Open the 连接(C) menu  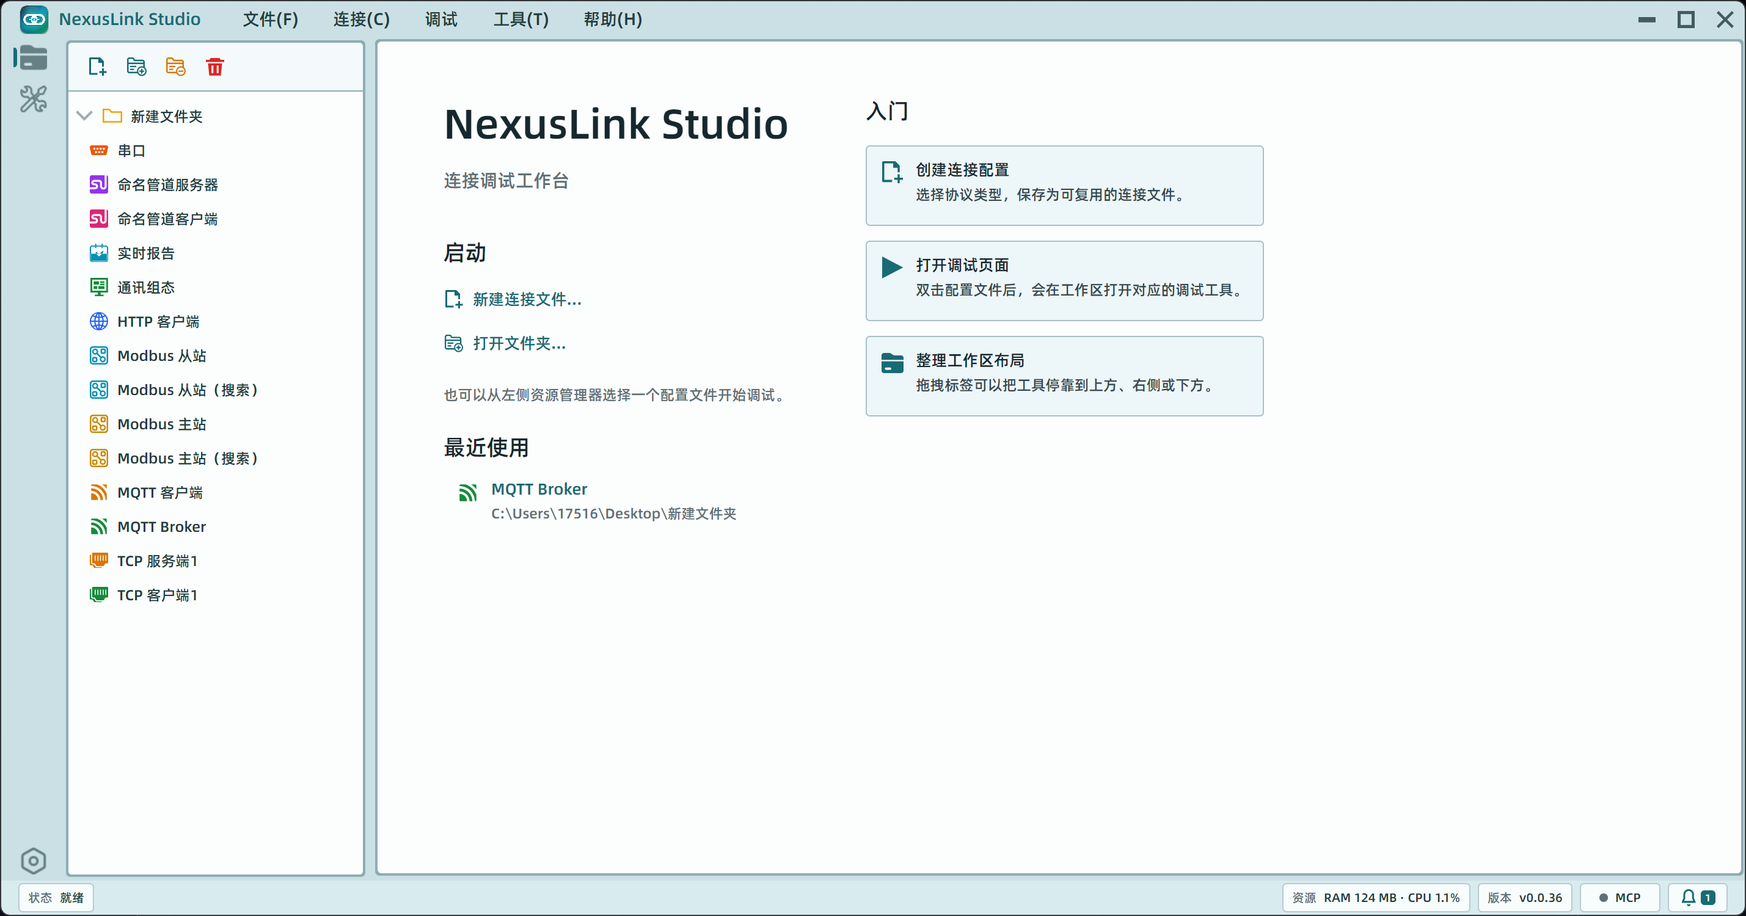point(361,19)
